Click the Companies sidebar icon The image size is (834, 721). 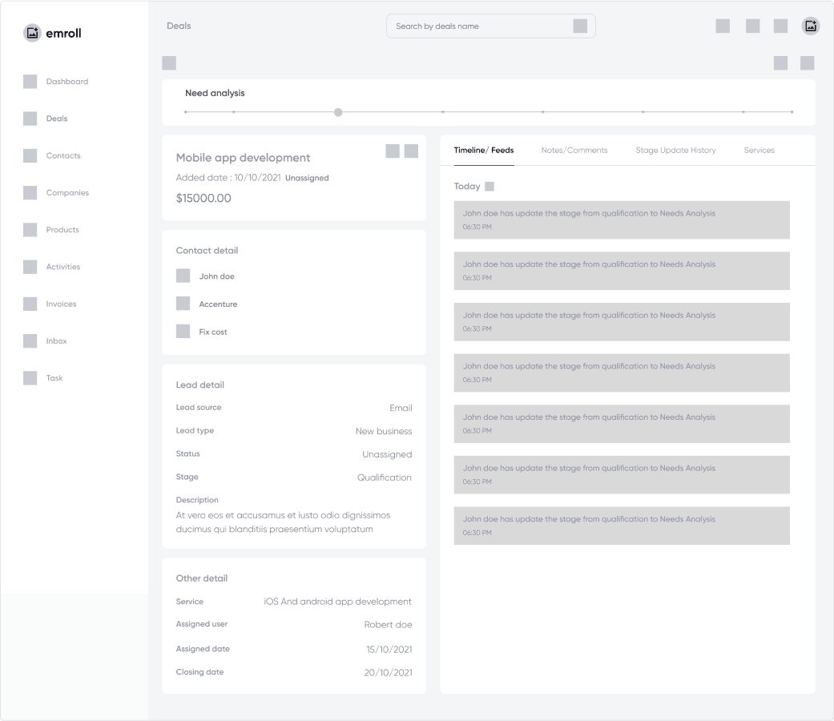(30, 192)
